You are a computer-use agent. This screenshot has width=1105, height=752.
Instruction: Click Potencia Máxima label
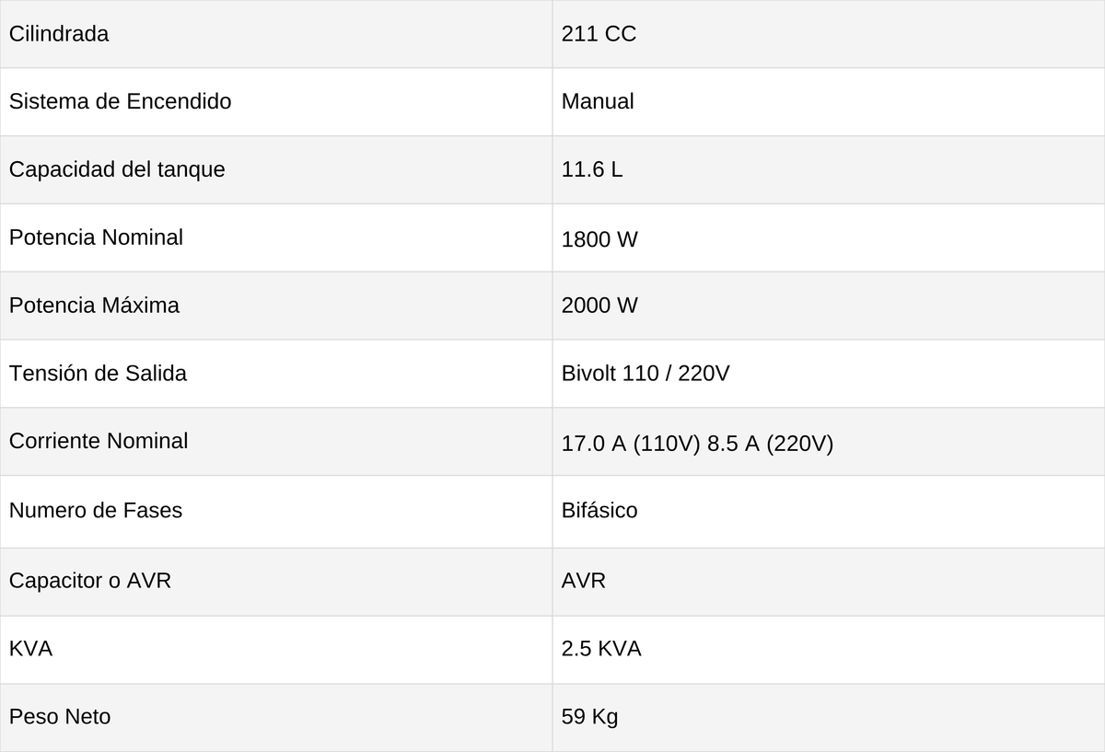[94, 306]
